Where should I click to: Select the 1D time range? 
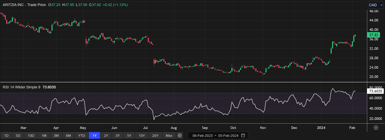[7, 135]
